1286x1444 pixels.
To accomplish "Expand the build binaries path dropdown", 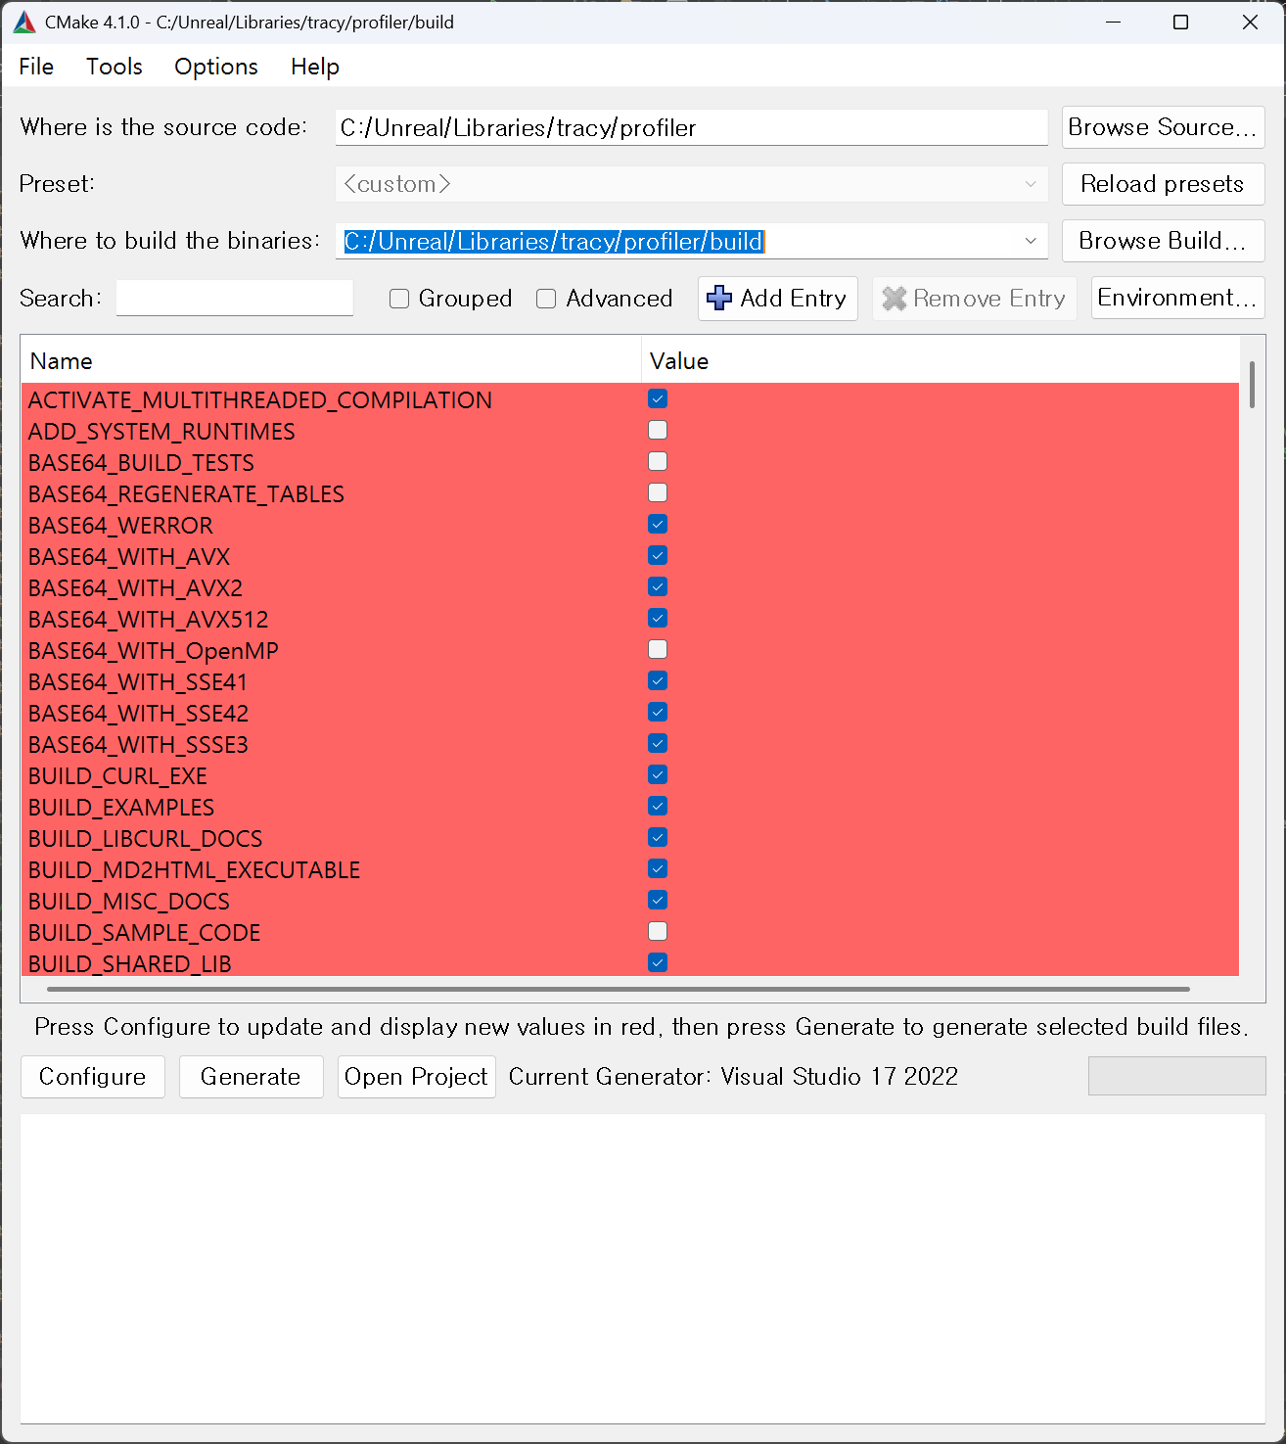I will pos(1031,241).
